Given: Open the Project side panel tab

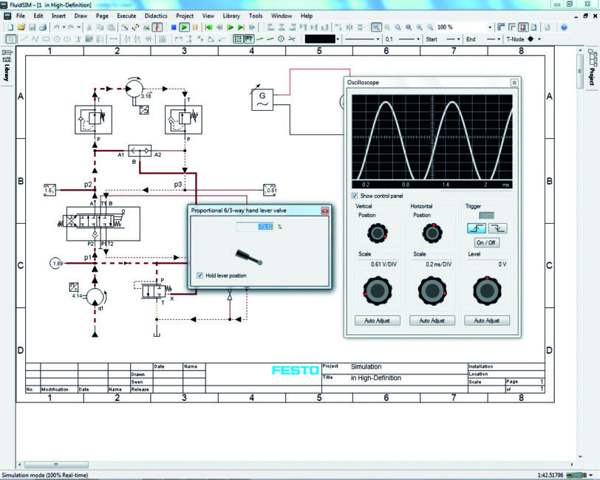Looking at the screenshot, I should tap(592, 68).
